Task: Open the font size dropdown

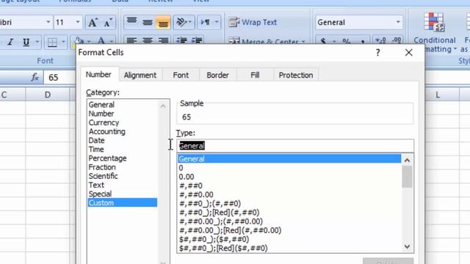Action: (78, 22)
